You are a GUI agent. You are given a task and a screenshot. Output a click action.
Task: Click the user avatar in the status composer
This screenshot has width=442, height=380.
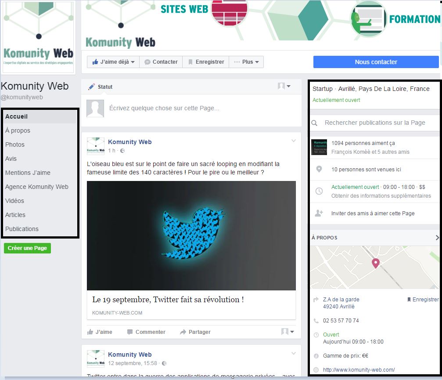[x=95, y=109]
